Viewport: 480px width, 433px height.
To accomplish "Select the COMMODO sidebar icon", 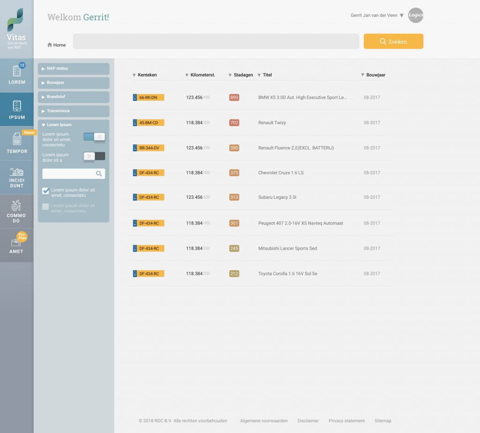I will point(17,211).
